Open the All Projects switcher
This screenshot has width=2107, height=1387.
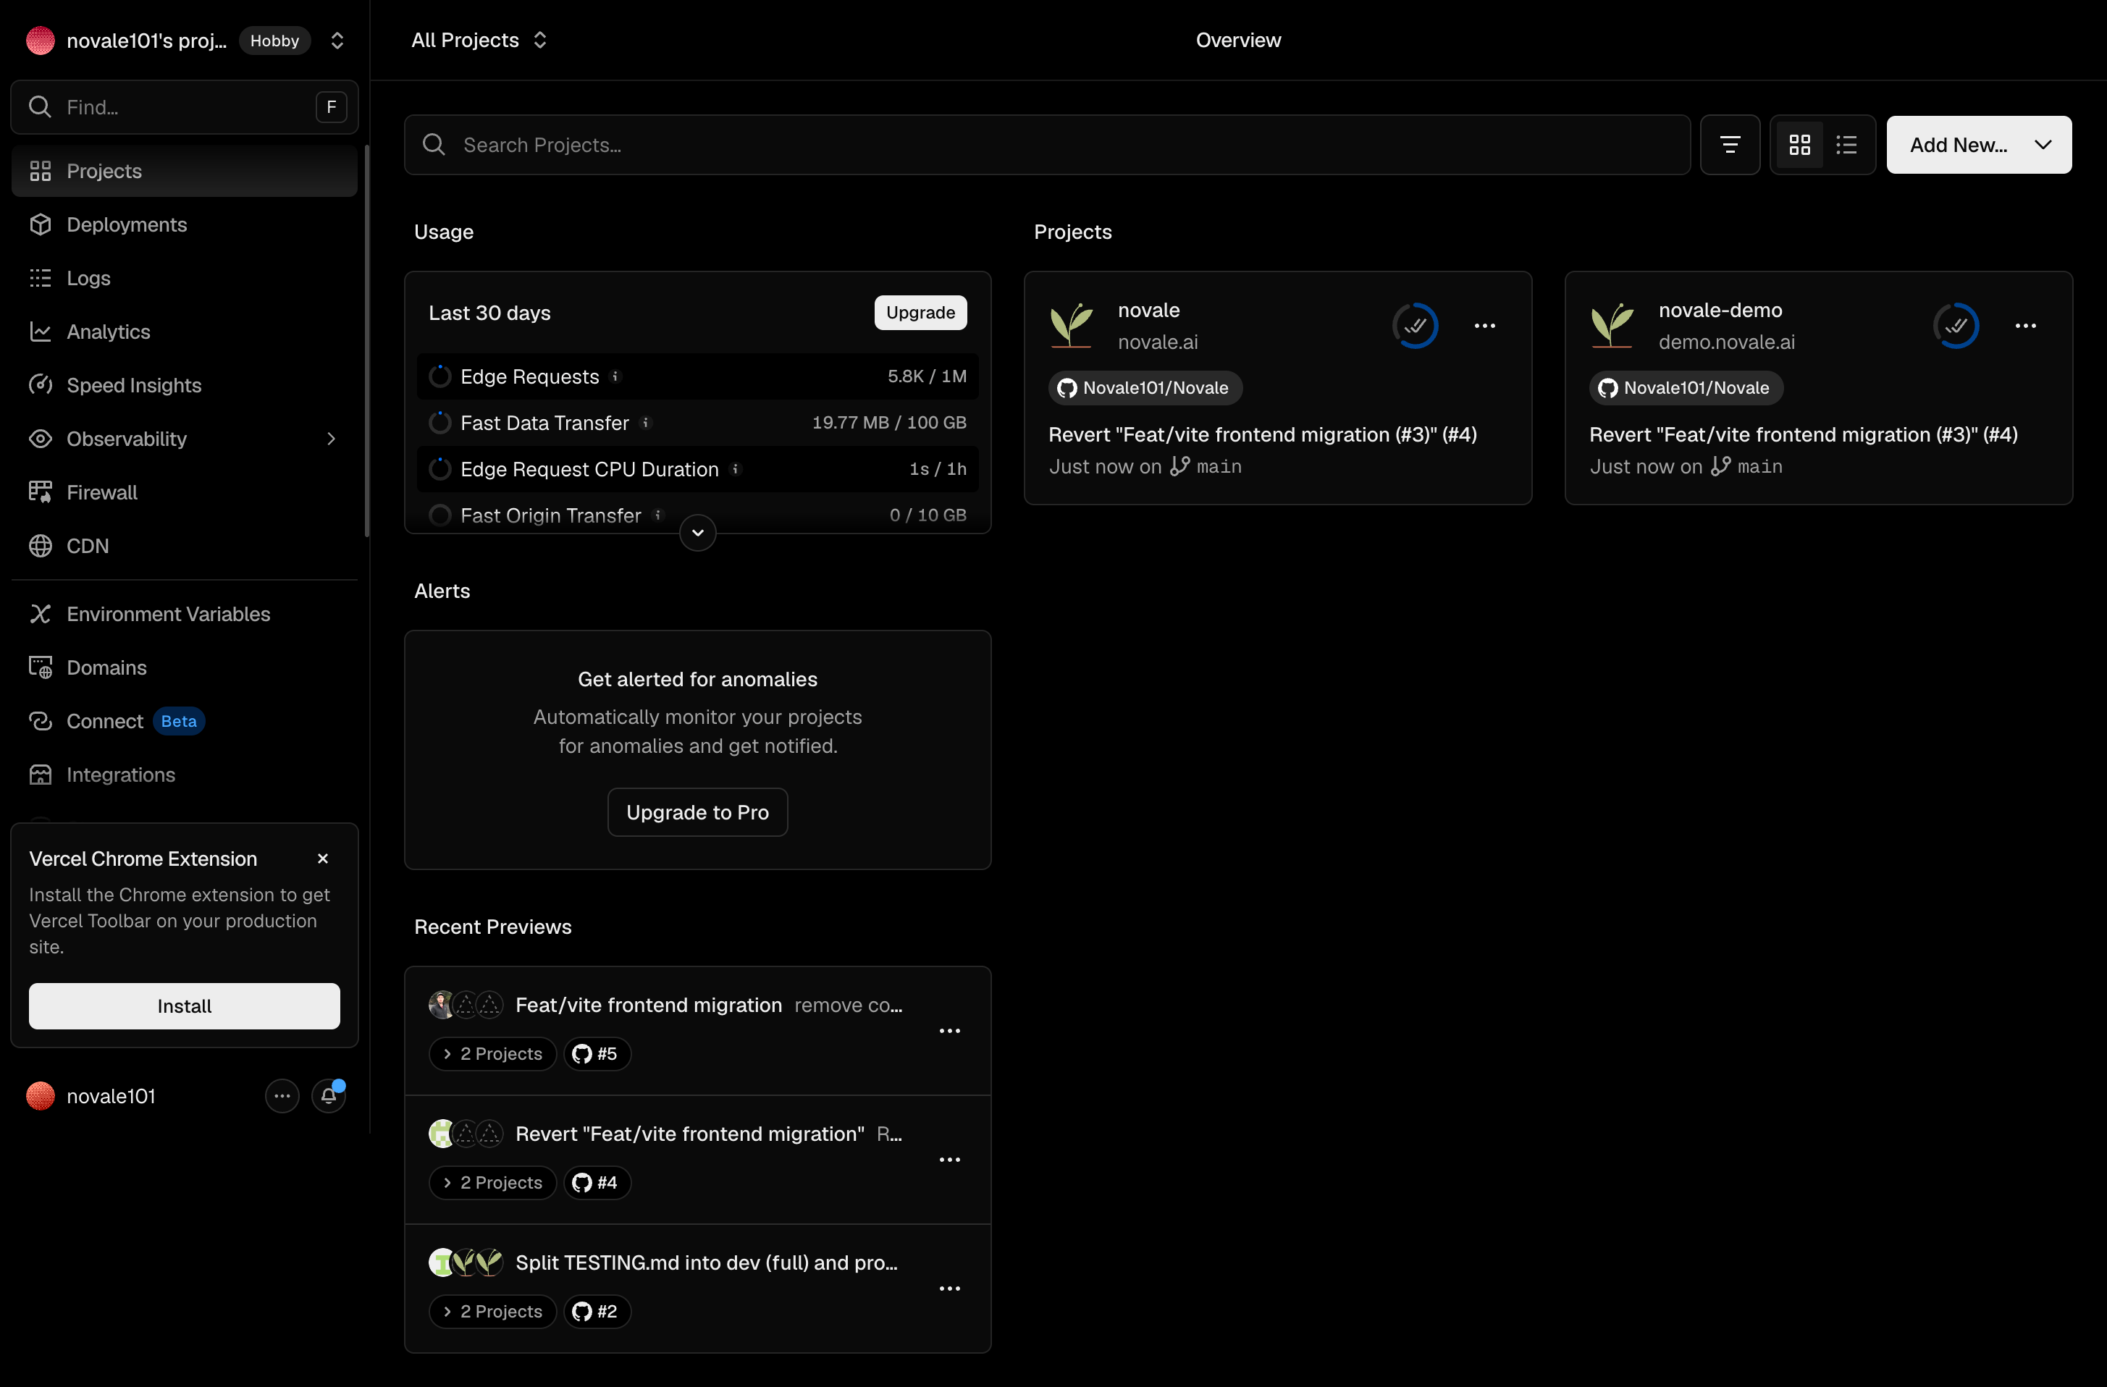point(479,40)
